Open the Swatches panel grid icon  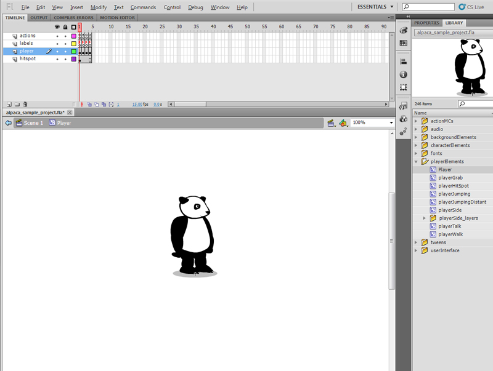point(404,43)
